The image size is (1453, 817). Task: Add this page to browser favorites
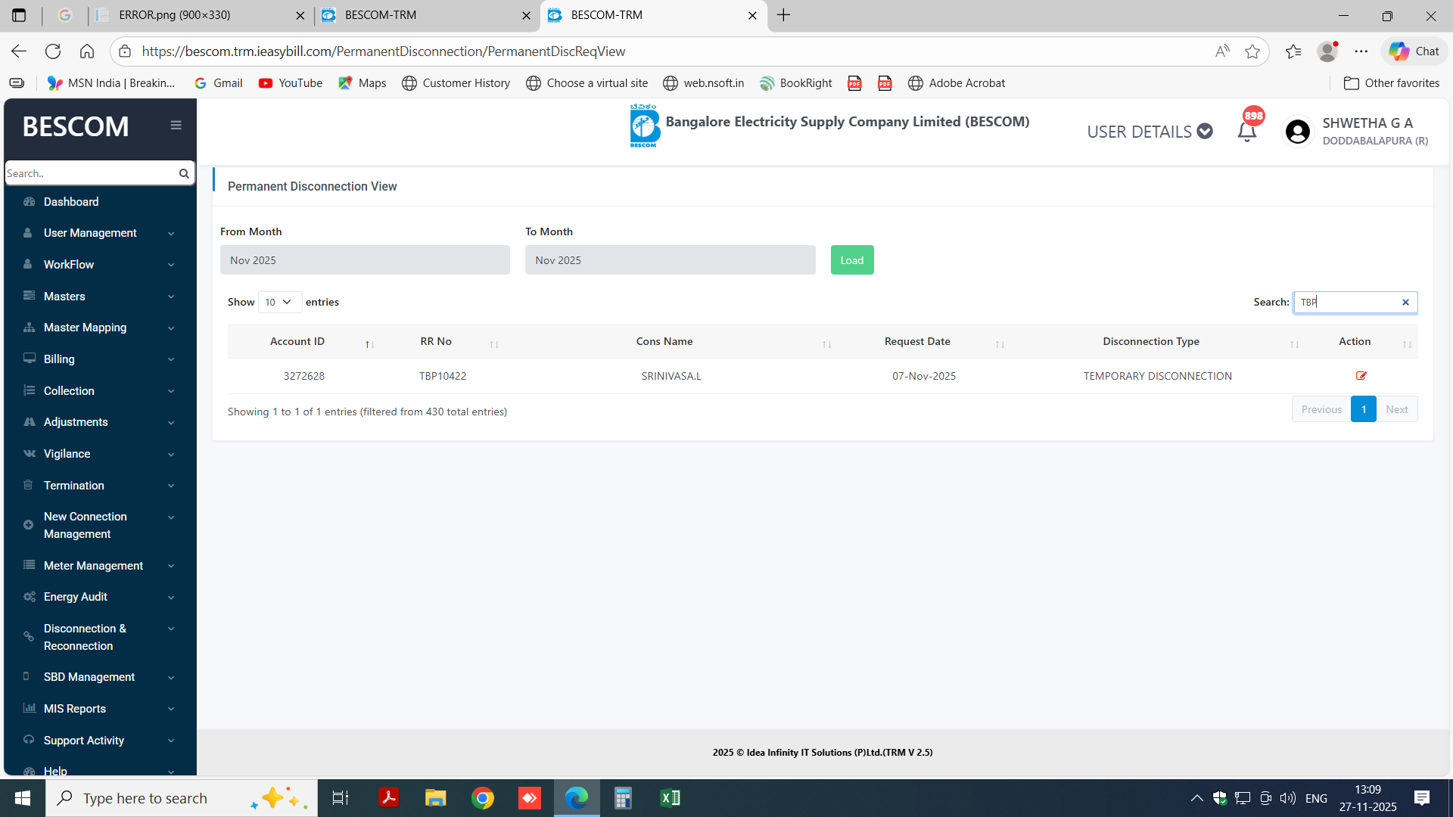tap(1252, 51)
